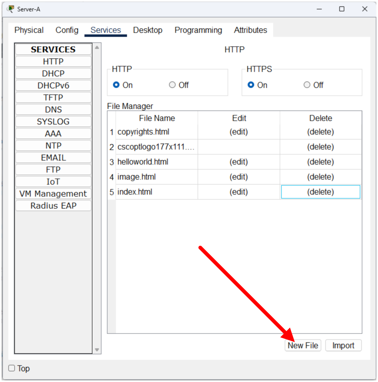Screen dimensions: 378x382
Task: Turn HTTP service off
Action: (172, 85)
